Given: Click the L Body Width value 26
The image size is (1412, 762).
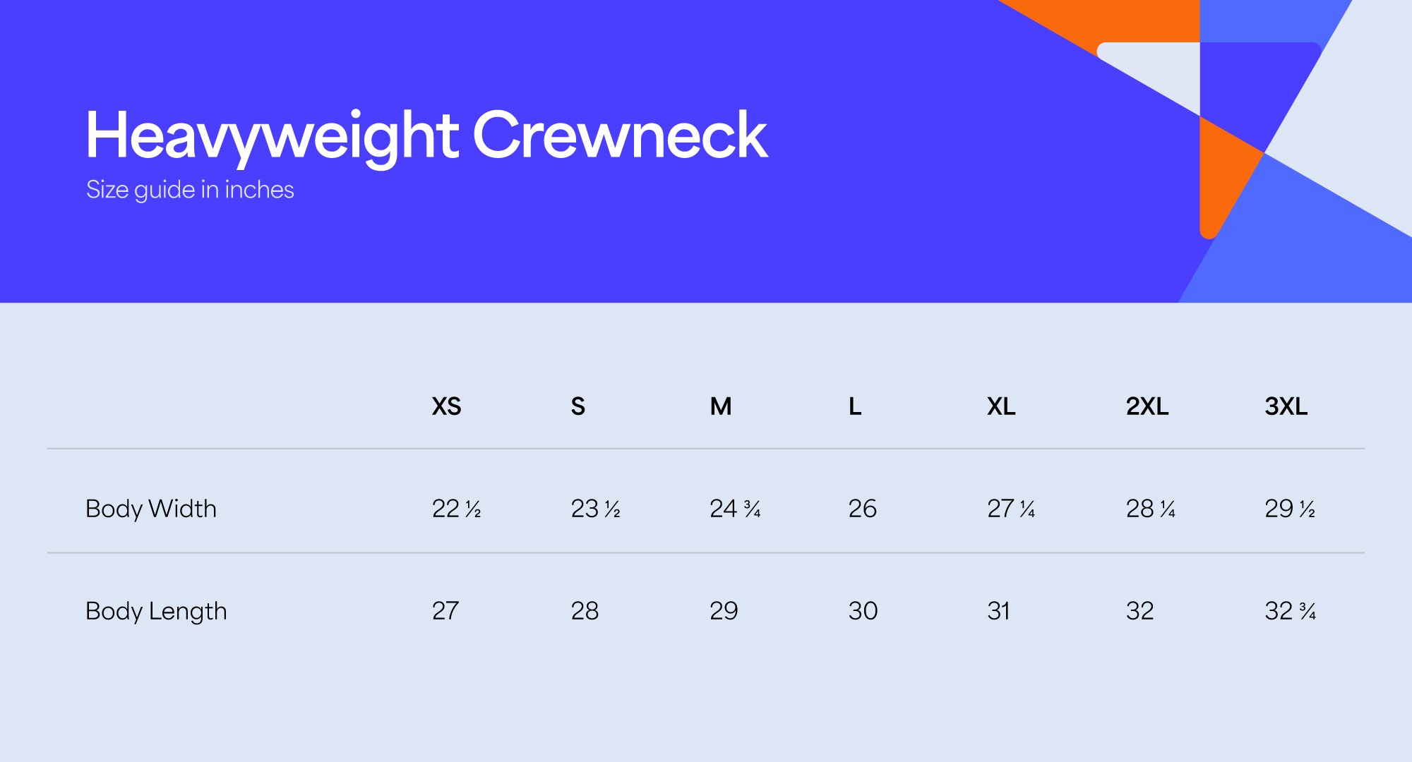Looking at the screenshot, I should (862, 509).
